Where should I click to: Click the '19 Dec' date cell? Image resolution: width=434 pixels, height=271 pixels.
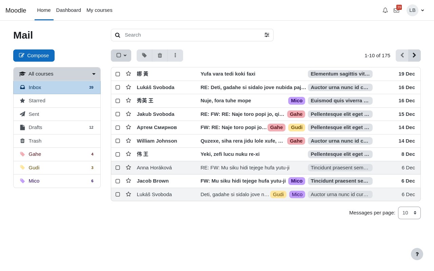click(407, 74)
